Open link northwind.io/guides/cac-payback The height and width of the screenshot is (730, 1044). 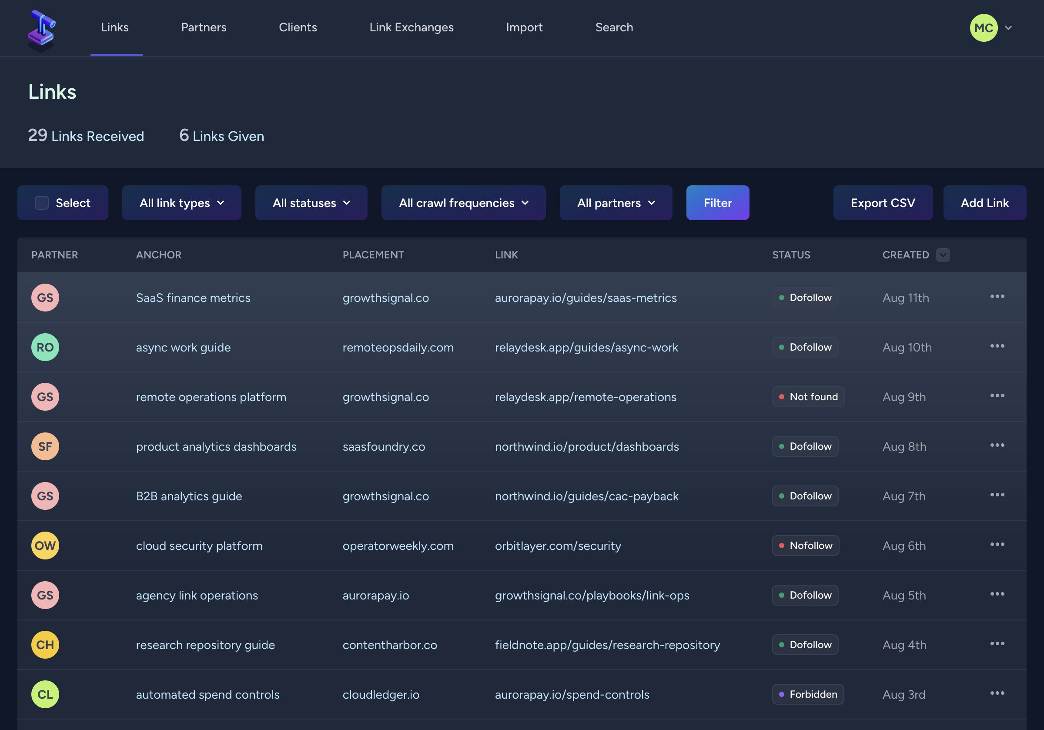(x=586, y=496)
